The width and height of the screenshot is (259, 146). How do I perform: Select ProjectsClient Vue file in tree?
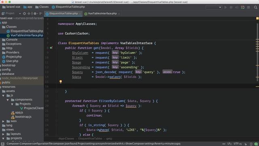tap(32, 108)
